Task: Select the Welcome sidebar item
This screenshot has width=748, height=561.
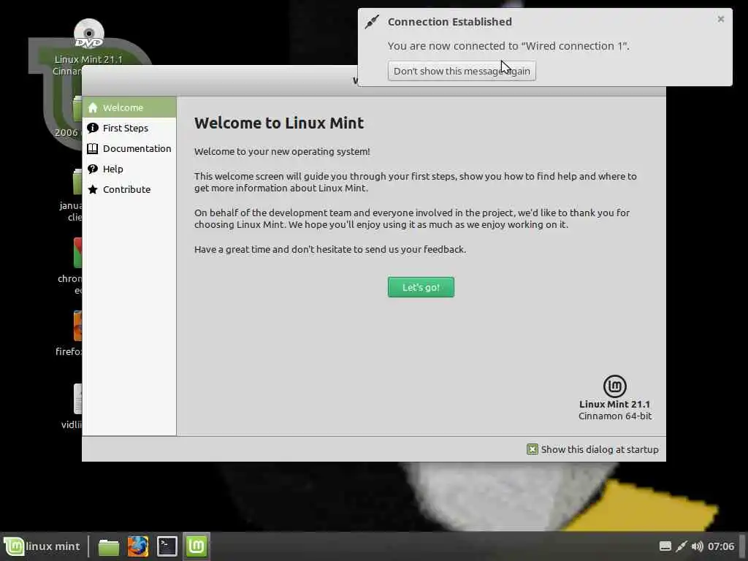Action: [129, 107]
